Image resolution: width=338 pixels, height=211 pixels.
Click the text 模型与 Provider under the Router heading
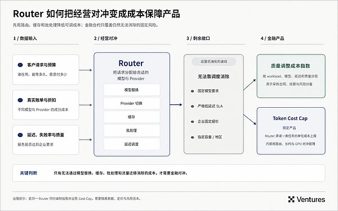tap(131, 79)
